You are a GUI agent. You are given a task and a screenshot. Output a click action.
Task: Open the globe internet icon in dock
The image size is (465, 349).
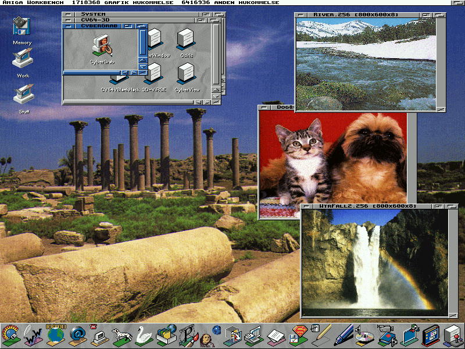56,335
